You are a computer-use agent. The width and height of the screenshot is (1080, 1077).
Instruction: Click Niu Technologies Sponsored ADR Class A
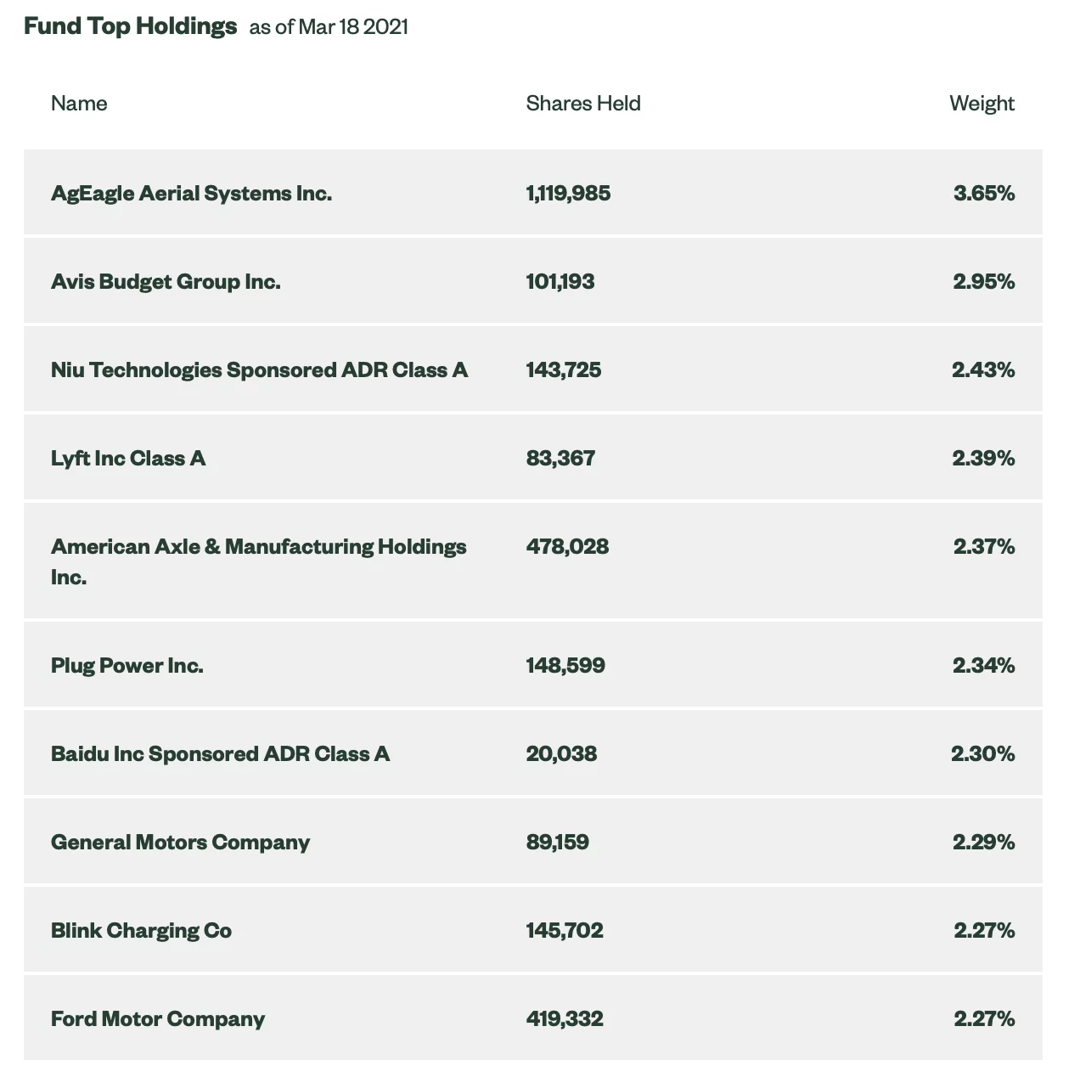click(259, 370)
